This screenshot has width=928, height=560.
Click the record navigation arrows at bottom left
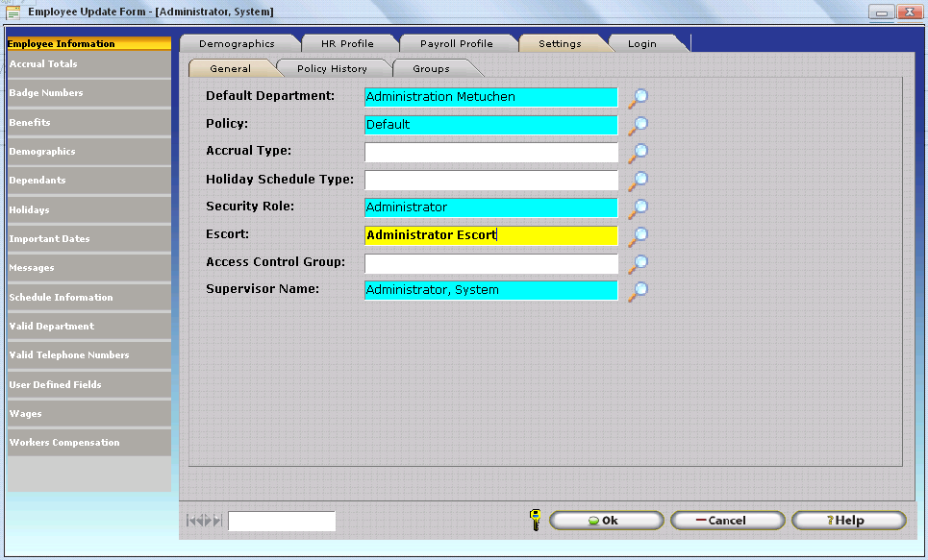coord(204,521)
